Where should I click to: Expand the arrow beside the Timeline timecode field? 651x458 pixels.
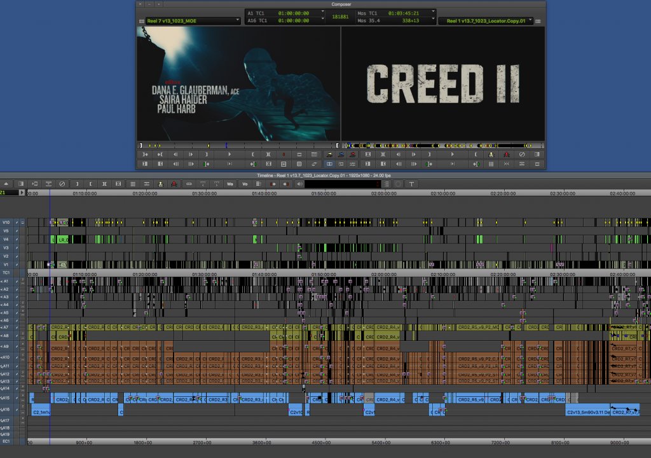pos(22,193)
